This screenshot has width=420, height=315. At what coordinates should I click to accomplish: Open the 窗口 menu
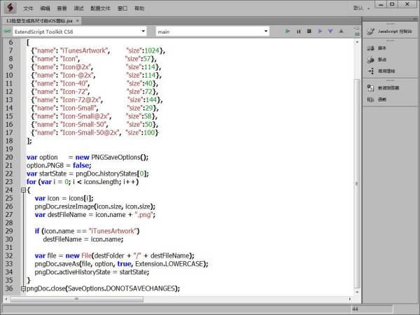coord(122,8)
